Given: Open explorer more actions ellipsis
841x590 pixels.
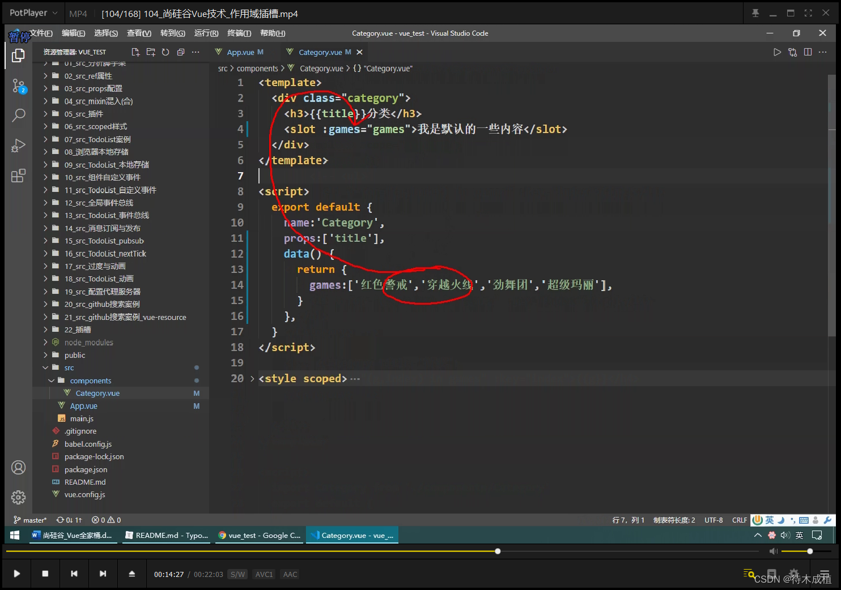Looking at the screenshot, I should click(196, 52).
